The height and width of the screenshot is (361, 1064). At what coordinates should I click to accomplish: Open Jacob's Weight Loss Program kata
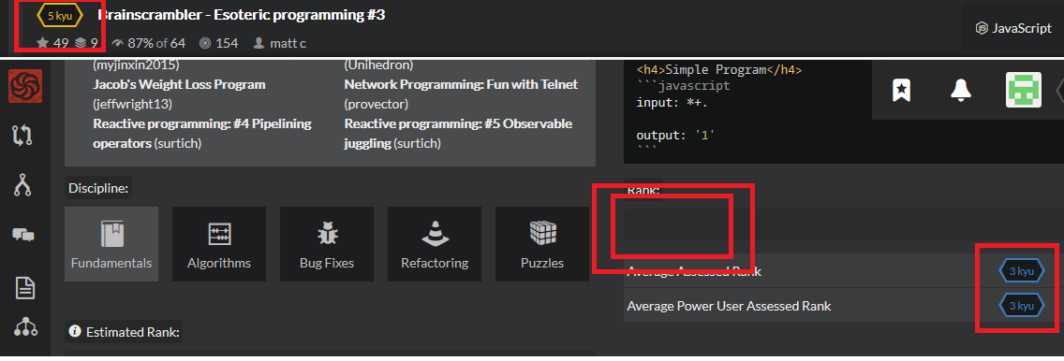[x=179, y=85]
